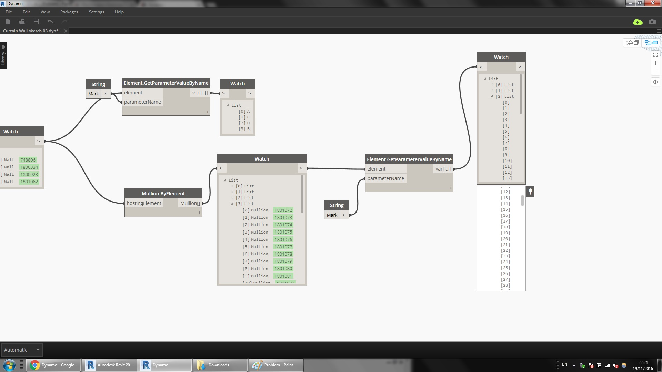Click the Undo arrow icon
The image size is (662, 372).
[50, 22]
